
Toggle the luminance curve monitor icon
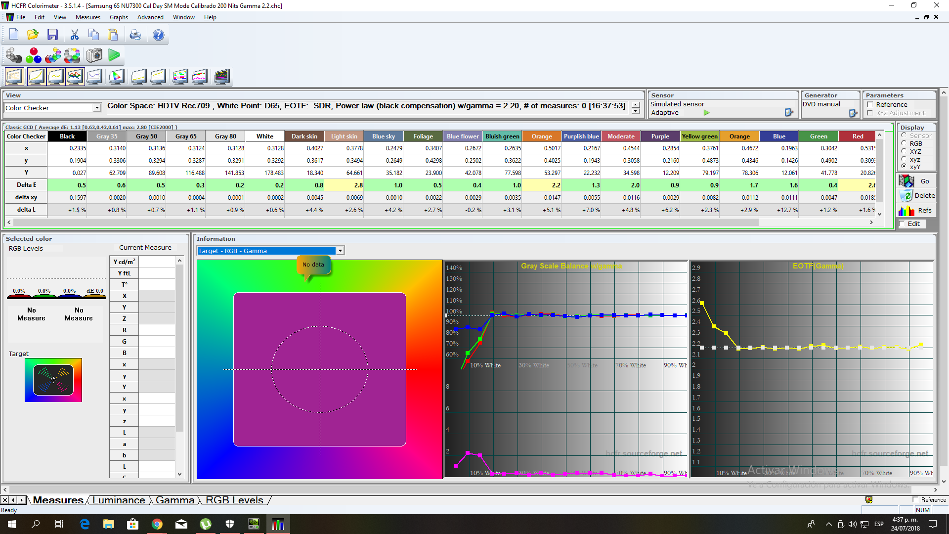coord(37,77)
